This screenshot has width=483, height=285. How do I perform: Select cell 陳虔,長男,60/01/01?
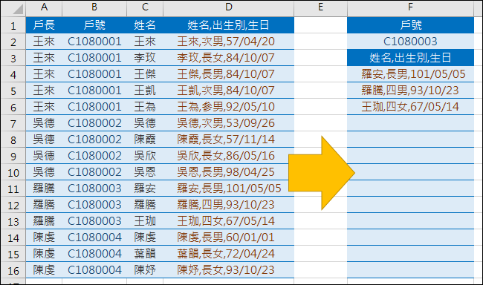[229, 237]
